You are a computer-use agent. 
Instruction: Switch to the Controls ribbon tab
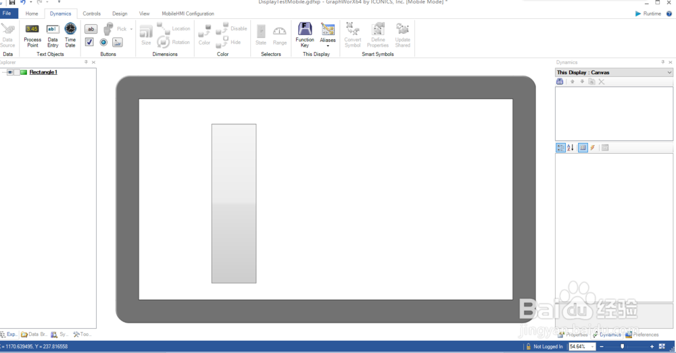coord(91,13)
